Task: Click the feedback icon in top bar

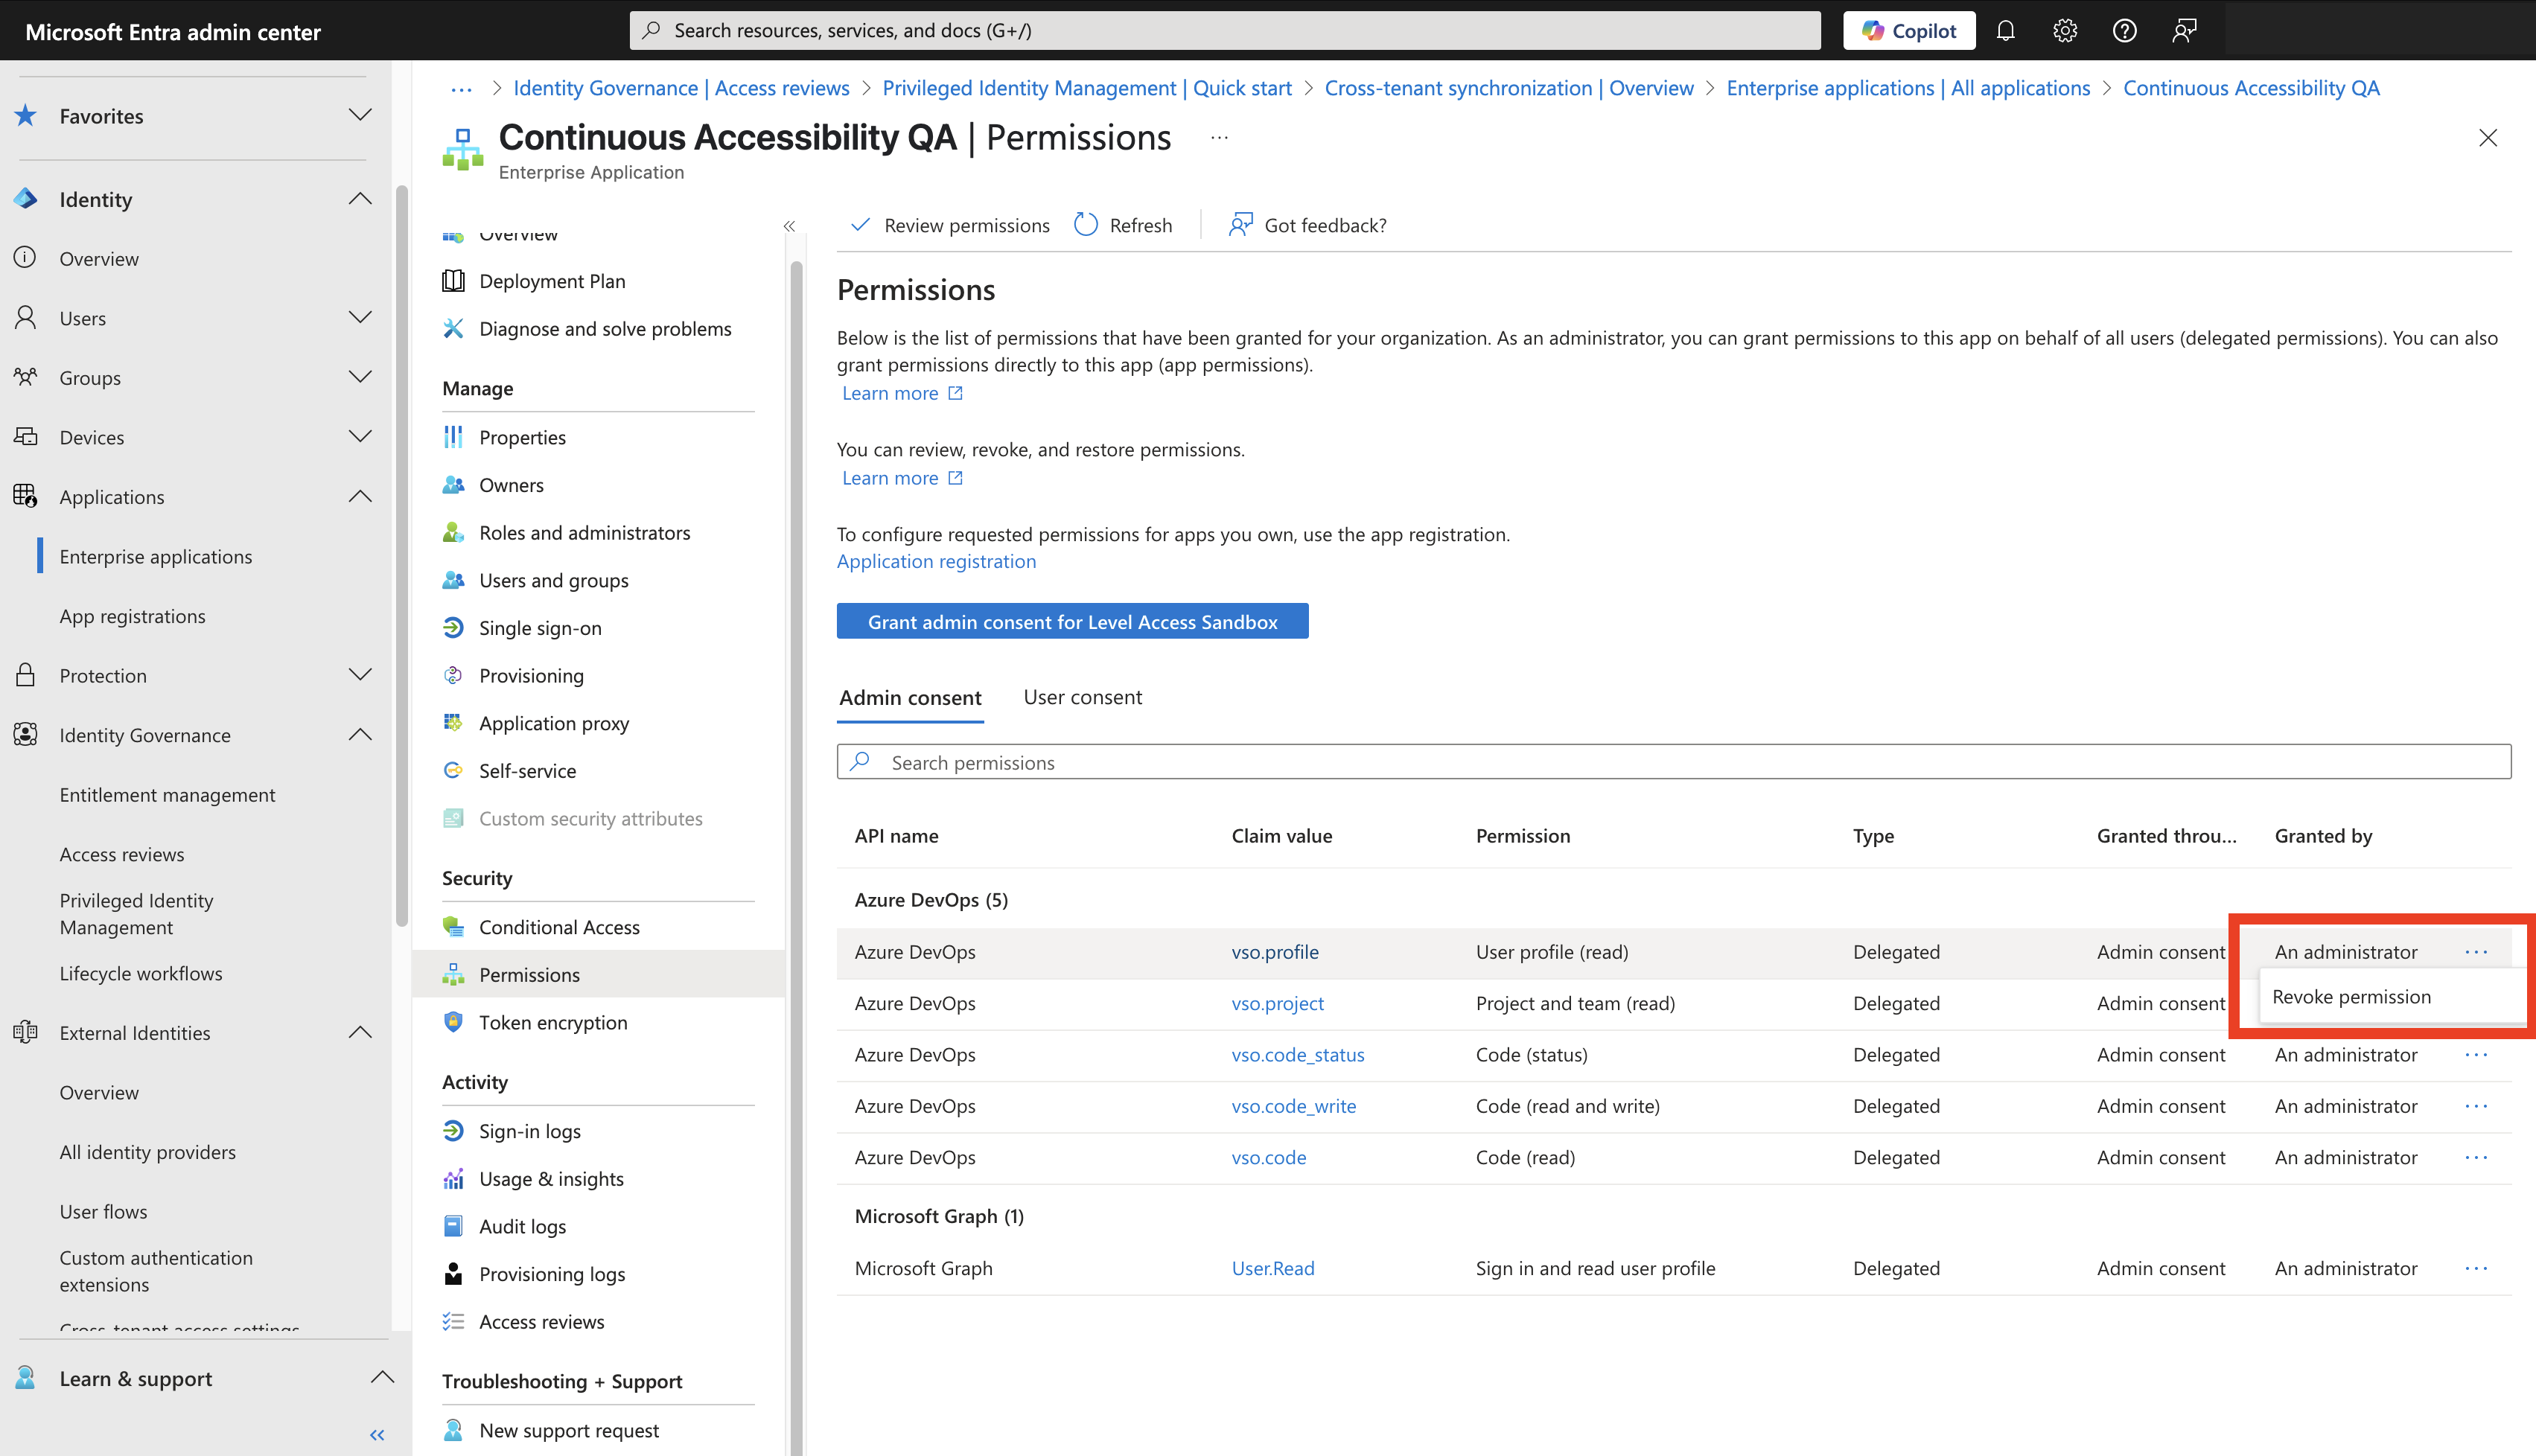Action: 2184,30
